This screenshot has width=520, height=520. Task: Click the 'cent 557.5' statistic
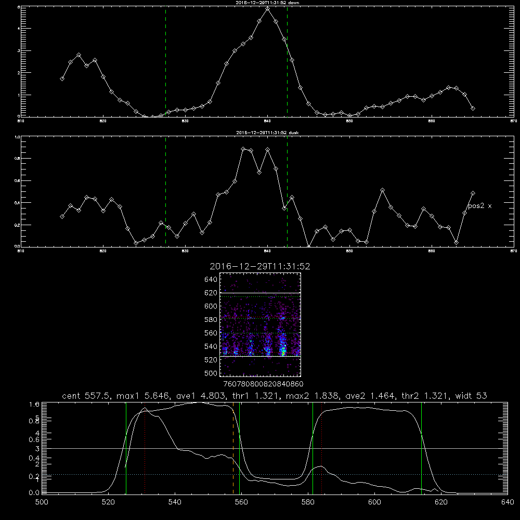pyautogui.click(x=87, y=396)
